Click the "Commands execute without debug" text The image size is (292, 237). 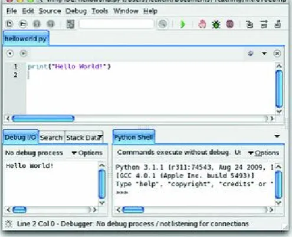(173, 153)
